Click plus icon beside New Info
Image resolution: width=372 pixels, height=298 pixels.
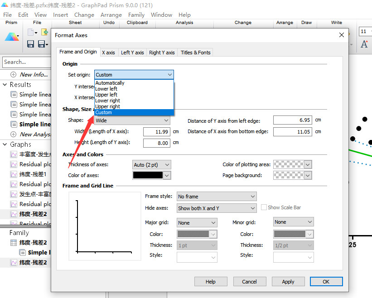[x=14, y=74]
